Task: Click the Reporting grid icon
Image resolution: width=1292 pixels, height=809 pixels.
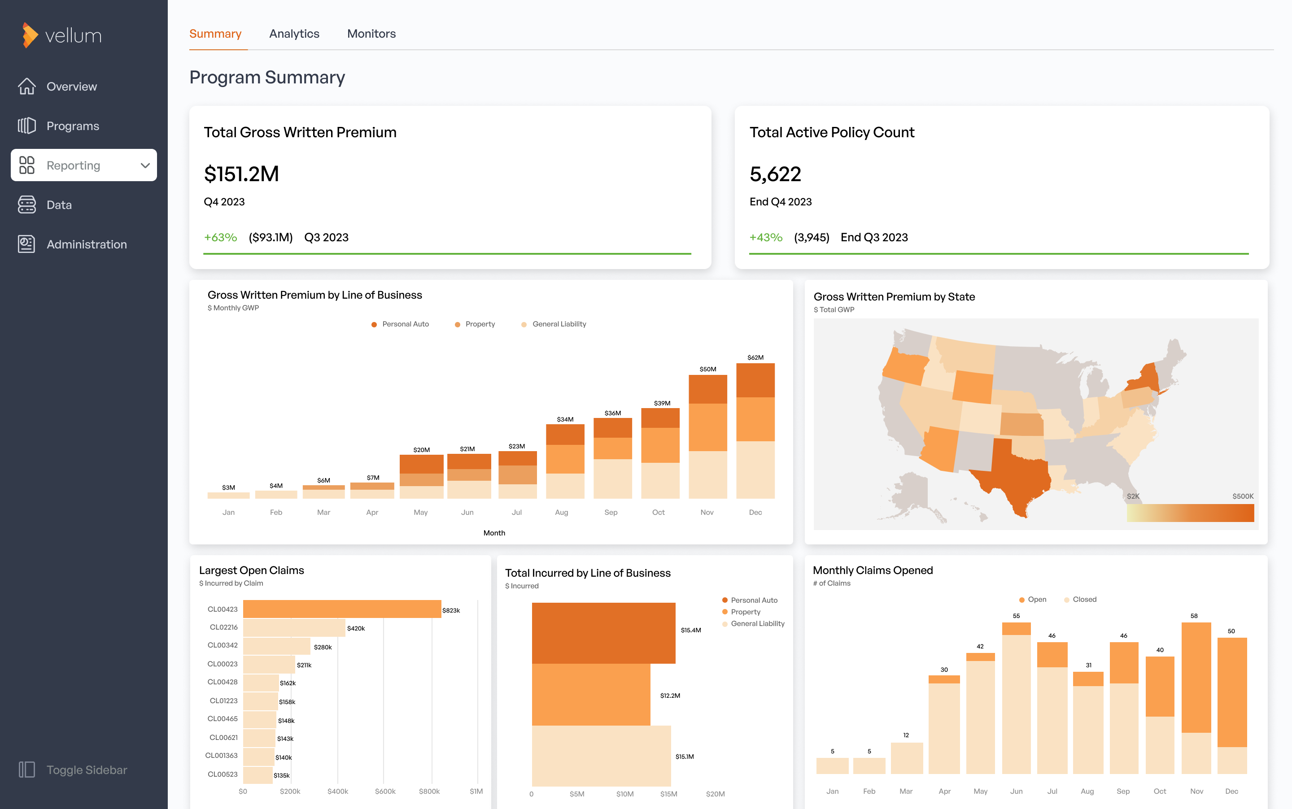Action: click(27, 165)
